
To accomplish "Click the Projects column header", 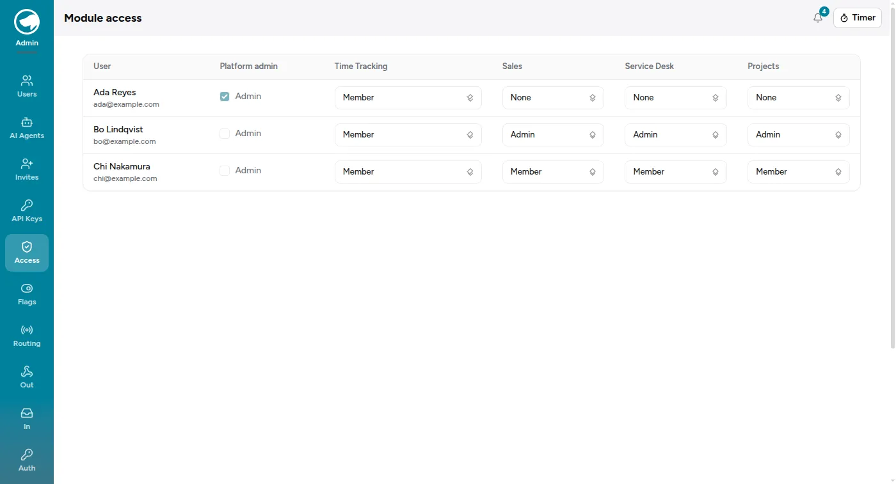I will (764, 66).
